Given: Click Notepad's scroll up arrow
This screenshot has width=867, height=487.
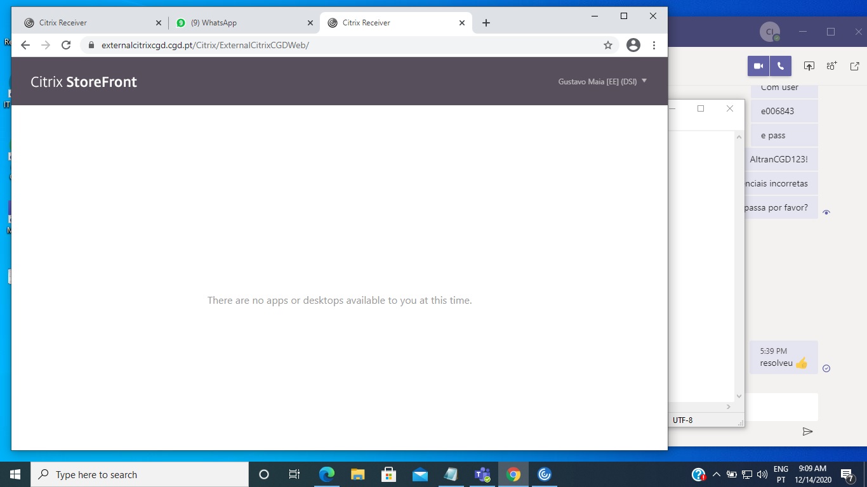Looking at the screenshot, I should [x=739, y=137].
